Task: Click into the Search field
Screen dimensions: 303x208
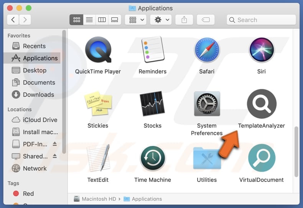Action: [261, 20]
